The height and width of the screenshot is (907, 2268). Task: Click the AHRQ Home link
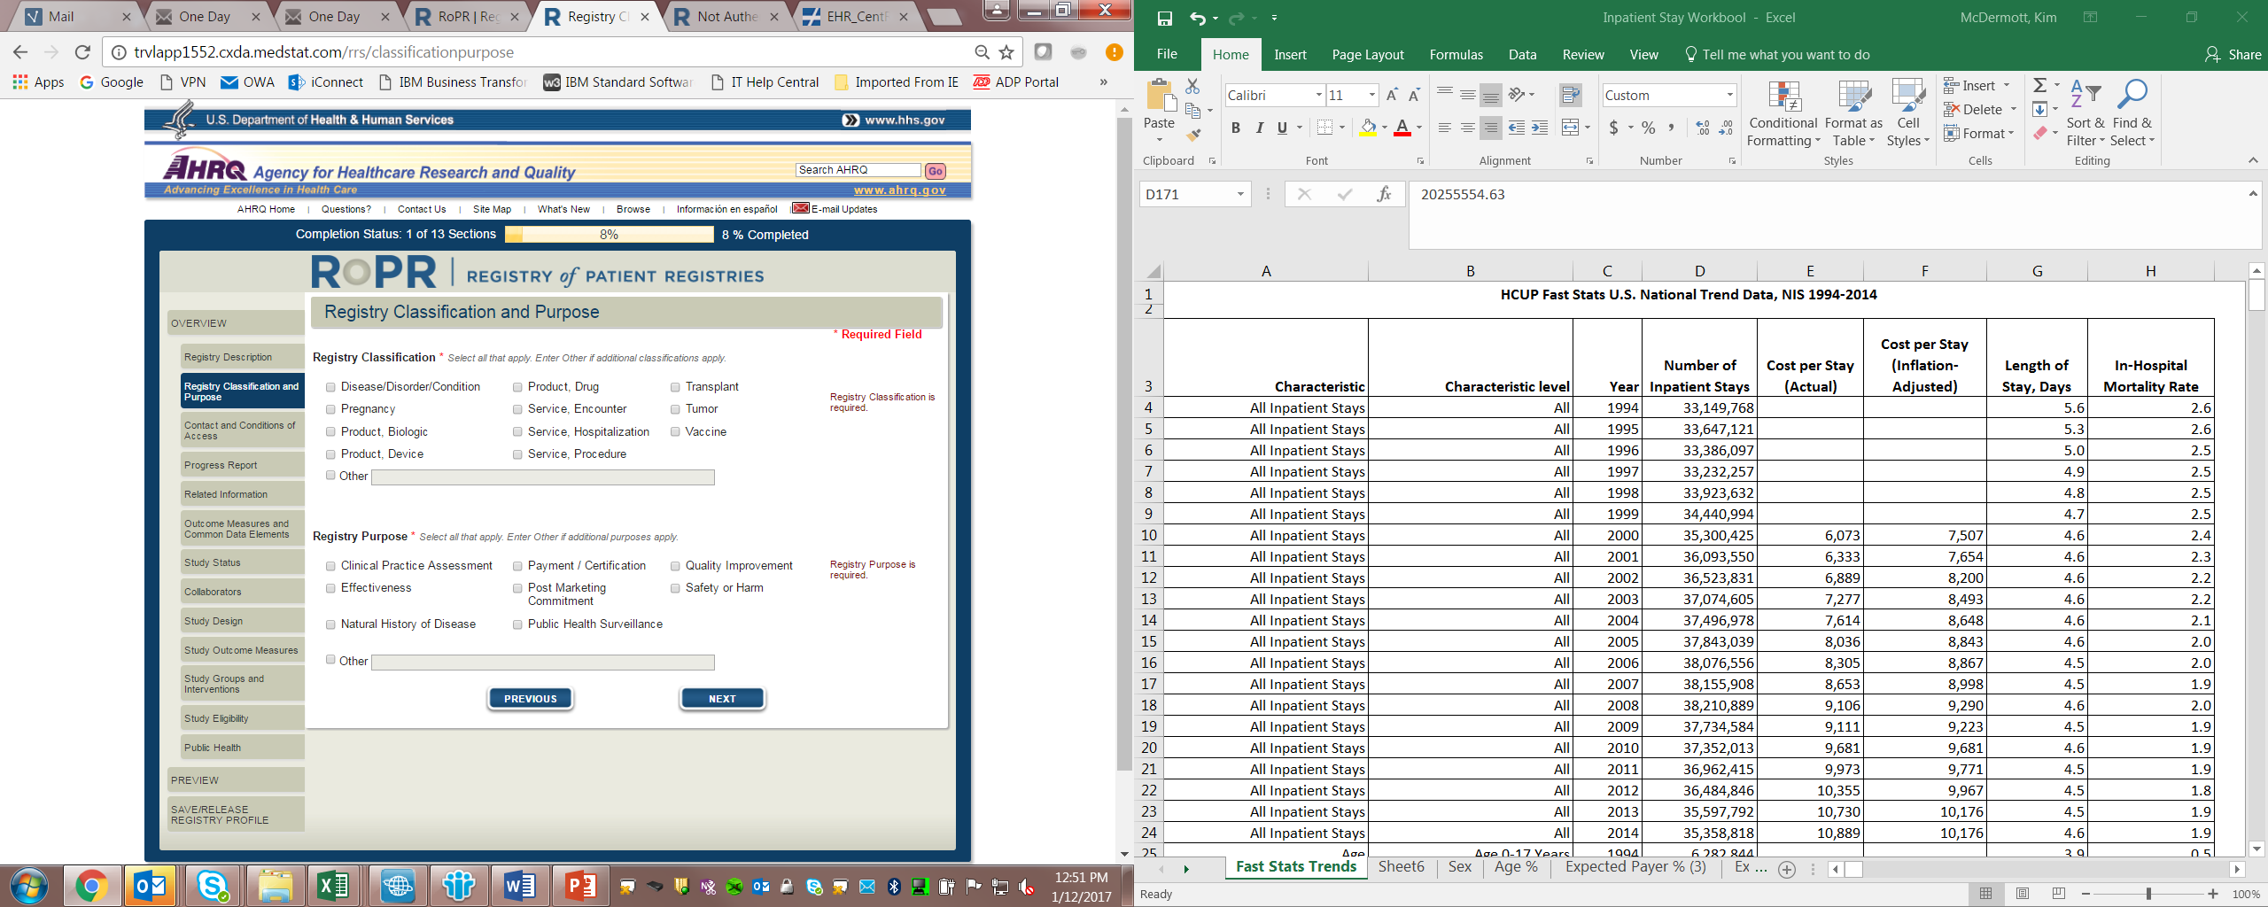click(x=266, y=210)
